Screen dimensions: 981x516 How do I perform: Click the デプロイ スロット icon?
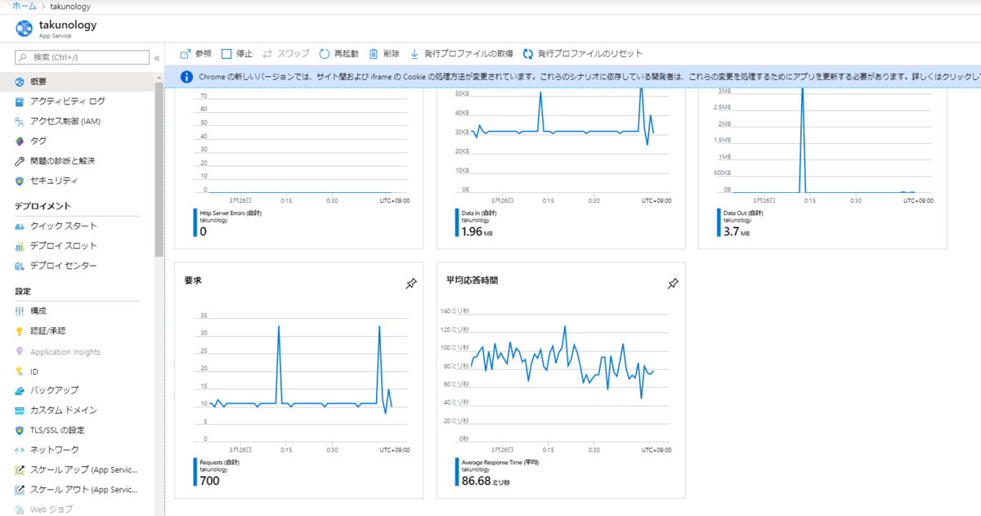[20, 246]
